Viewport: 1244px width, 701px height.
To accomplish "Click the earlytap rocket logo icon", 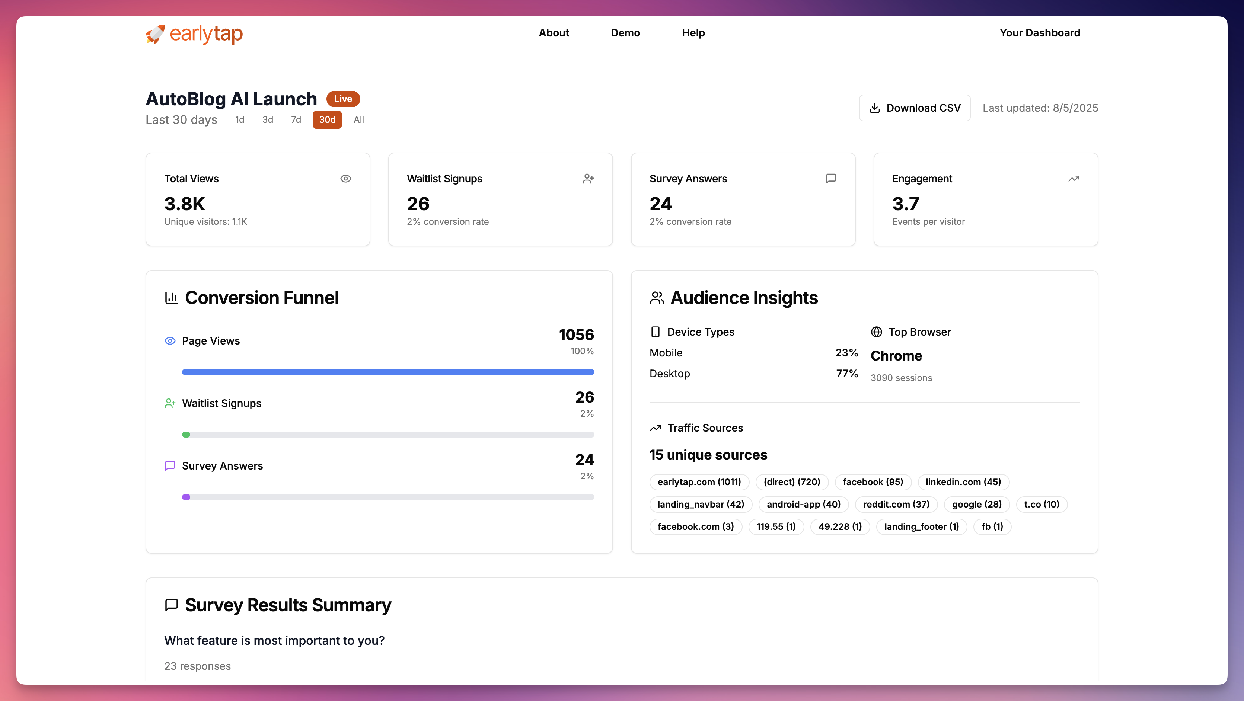I will [155, 34].
